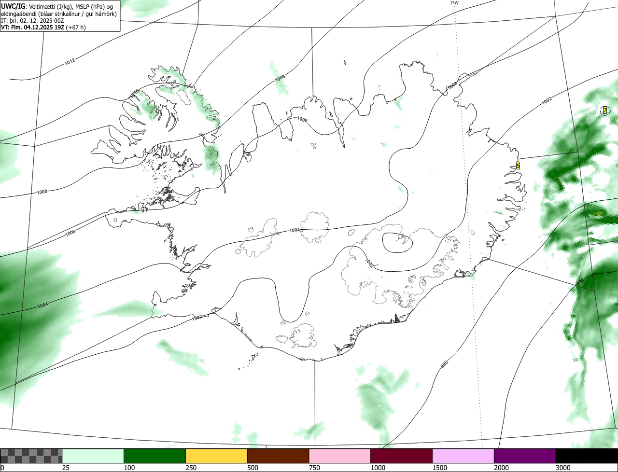The height and width of the screenshot is (472, 618).
Task: Pick the black legend swatch above 3000
Action: tap(587, 456)
